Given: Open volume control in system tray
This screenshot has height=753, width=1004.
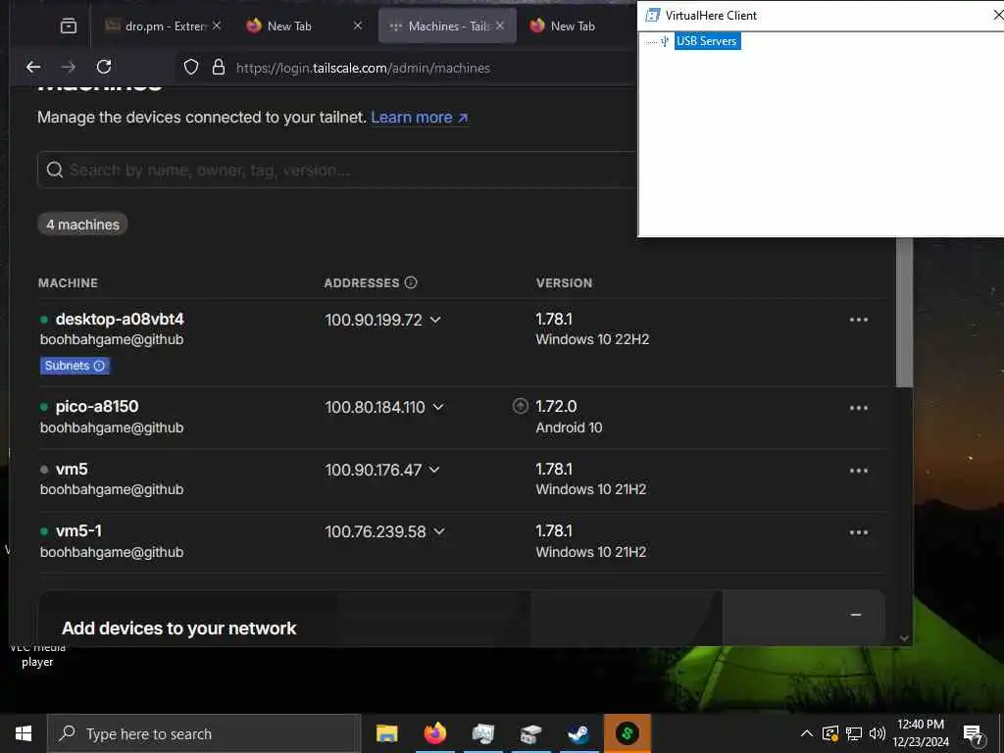Looking at the screenshot, I should tap(878, 733).
